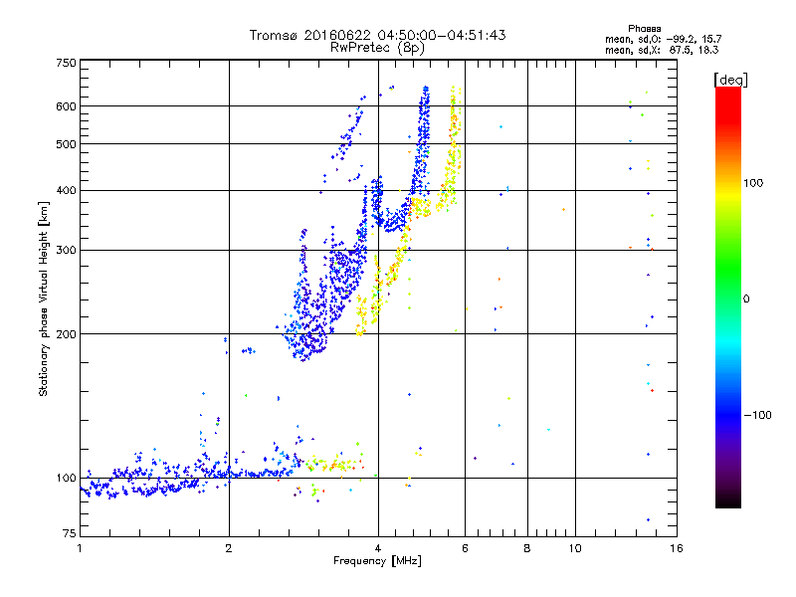The image size is (796, 597).
Task: Select the 'mean, sd,X: 87.5, 18.3' line
Action: pos(662,50)
